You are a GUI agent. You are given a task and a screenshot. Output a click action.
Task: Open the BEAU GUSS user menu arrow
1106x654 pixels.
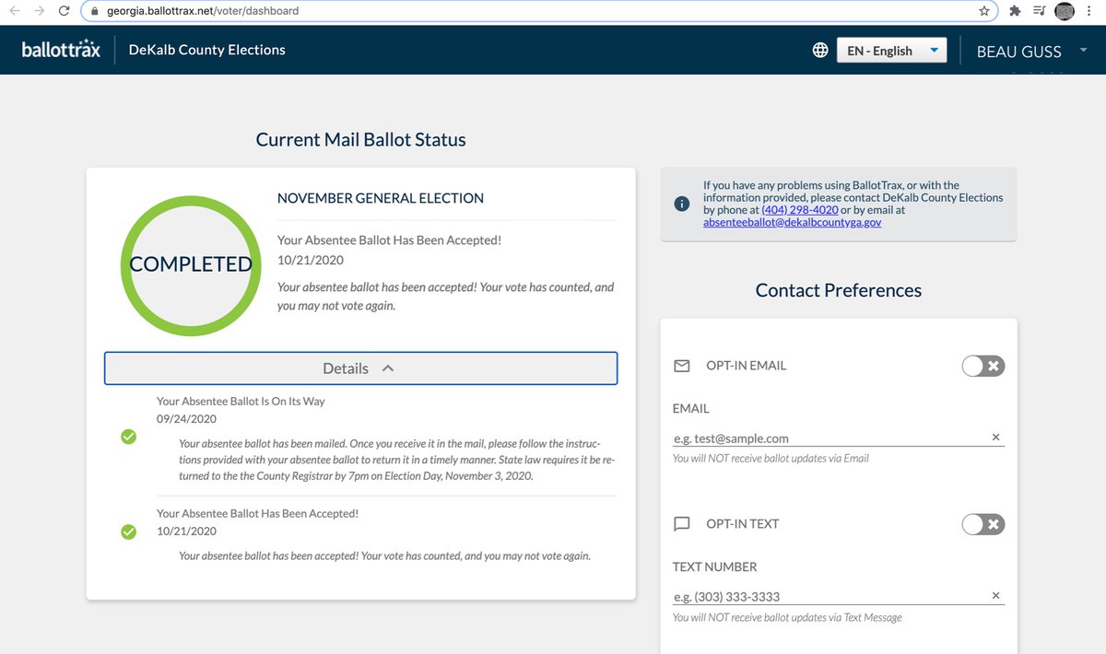[1082, 51]
